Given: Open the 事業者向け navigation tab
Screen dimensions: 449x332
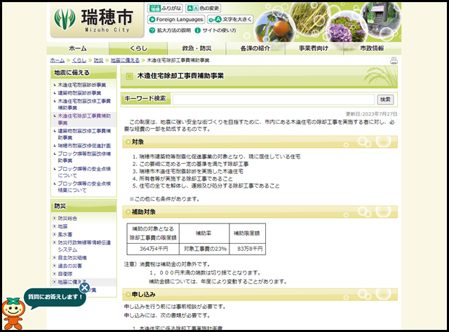Looking at the screenshot, I should pos(314,48).
